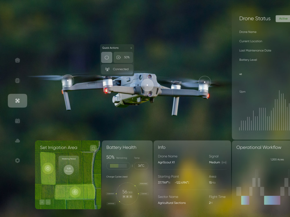Click the Battery Level row in Drone Status

248,60
